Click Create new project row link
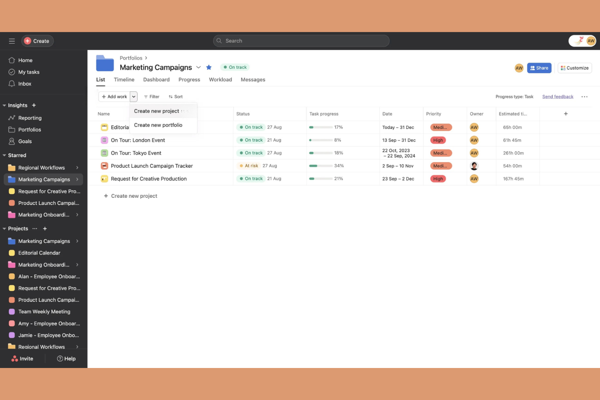600x400 pixels. coord(131,196)
